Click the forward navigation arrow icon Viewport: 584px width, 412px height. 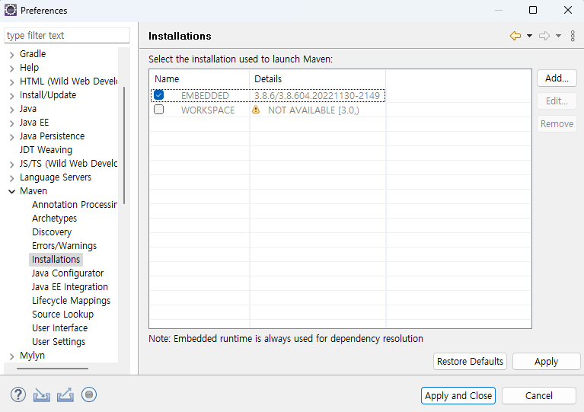click(x=544, y=36)
